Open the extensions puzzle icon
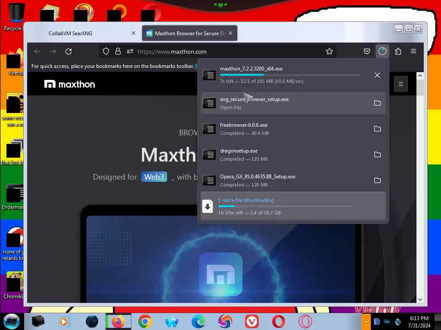 398,52
